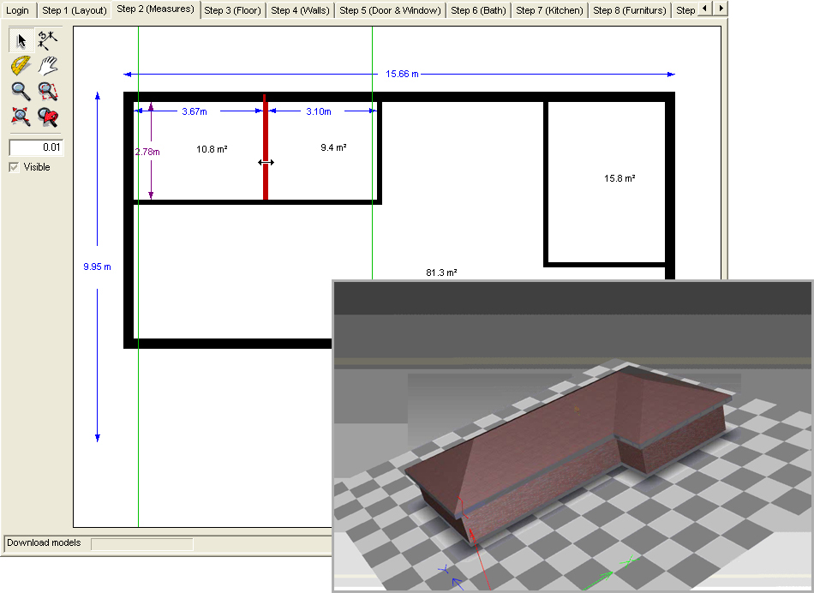Click the zoom to selection tool

(x=48, y=117)
